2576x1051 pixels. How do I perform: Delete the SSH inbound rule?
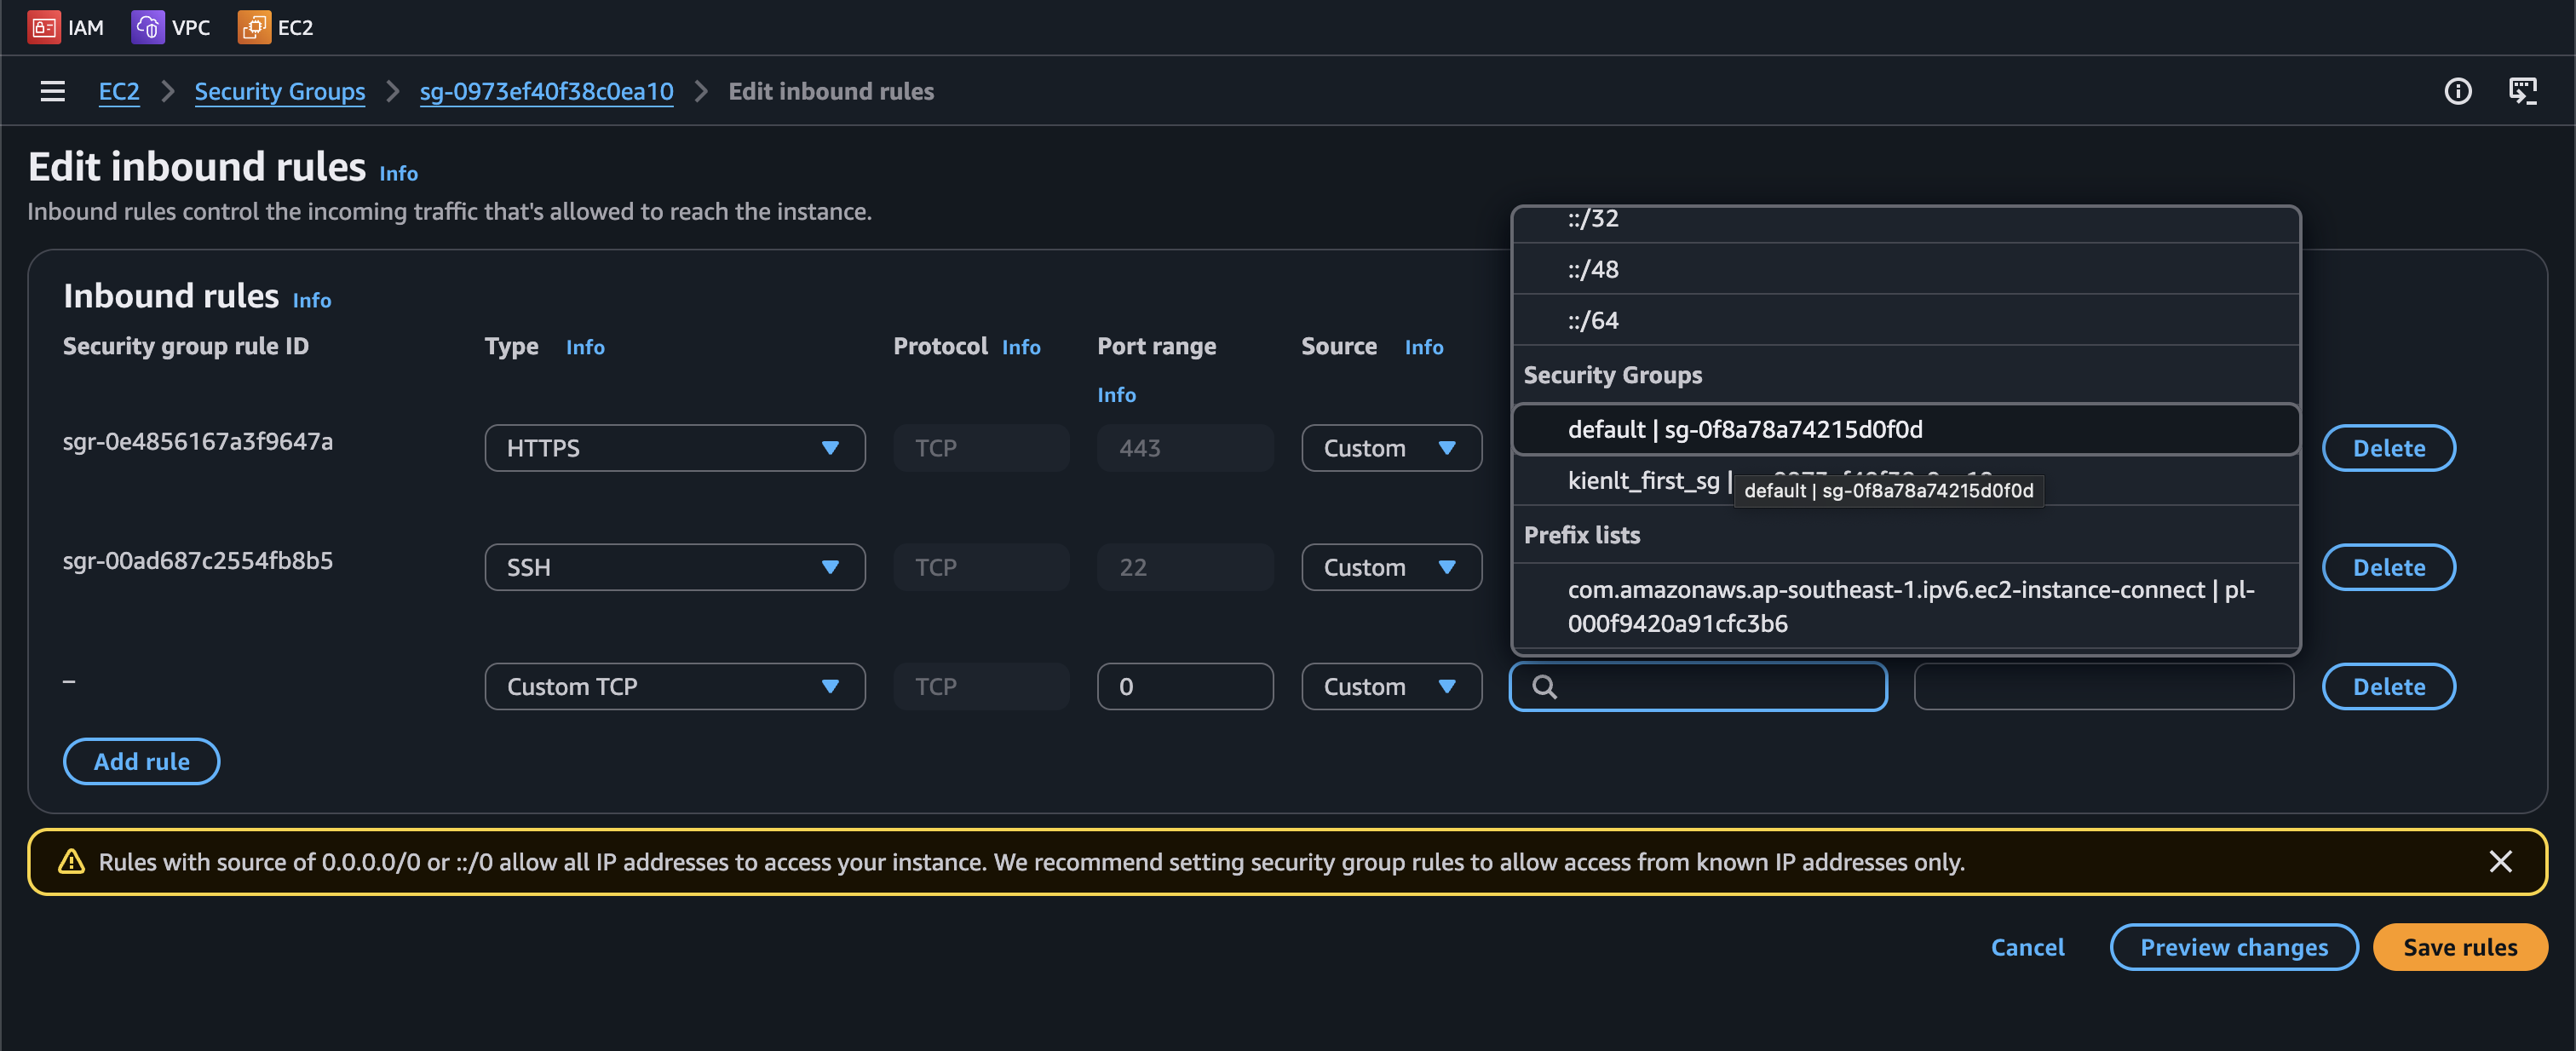(x=2388, y=567)
